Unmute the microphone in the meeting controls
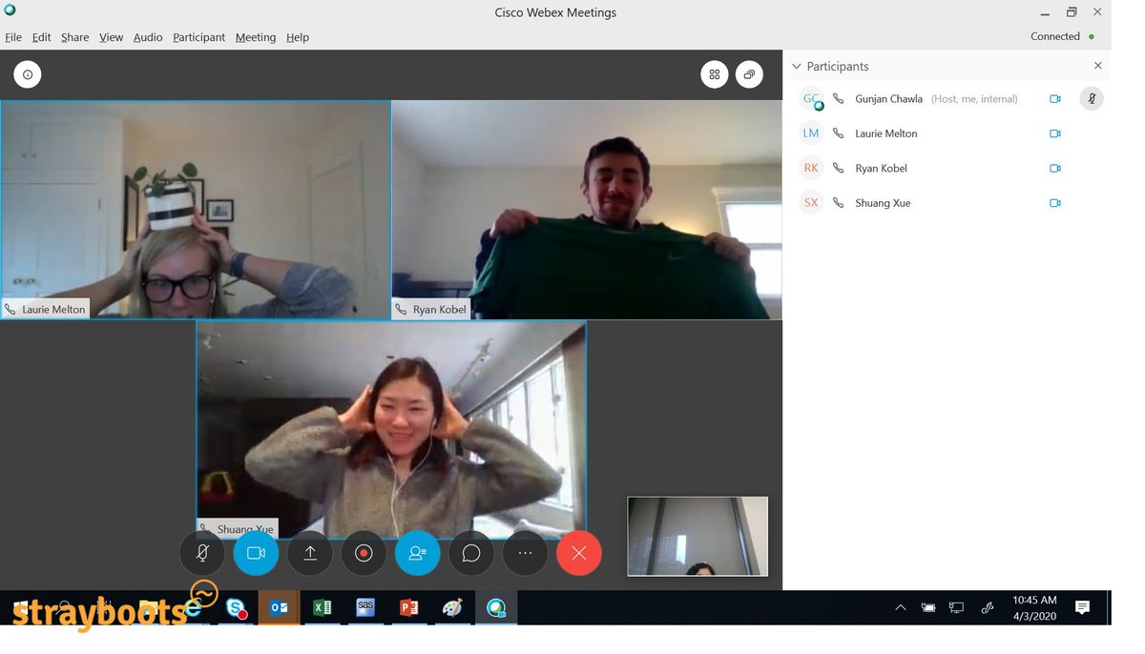The image size is (1145, 654). pos(202,553)
